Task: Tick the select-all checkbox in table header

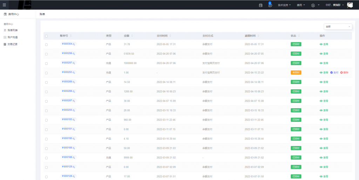Action: pos(46,36)
